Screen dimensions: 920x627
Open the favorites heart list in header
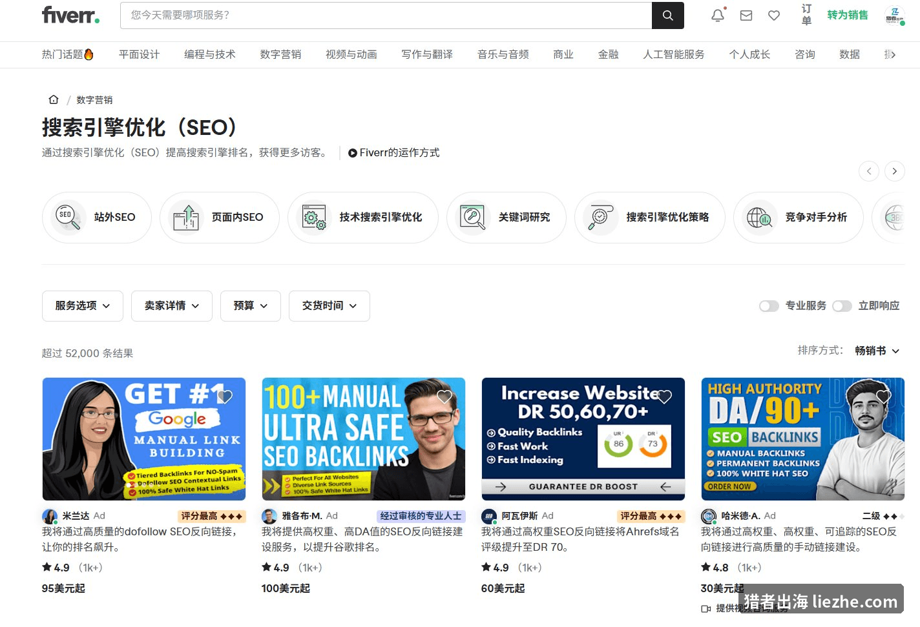click(774, 15)
